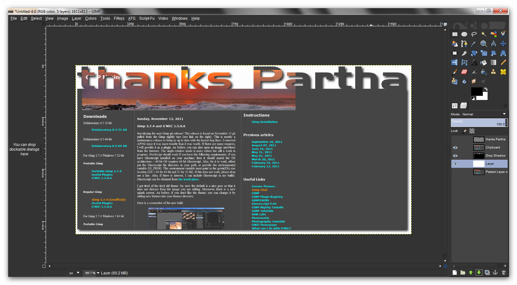Select the Alignment tool

pos(455,53)
